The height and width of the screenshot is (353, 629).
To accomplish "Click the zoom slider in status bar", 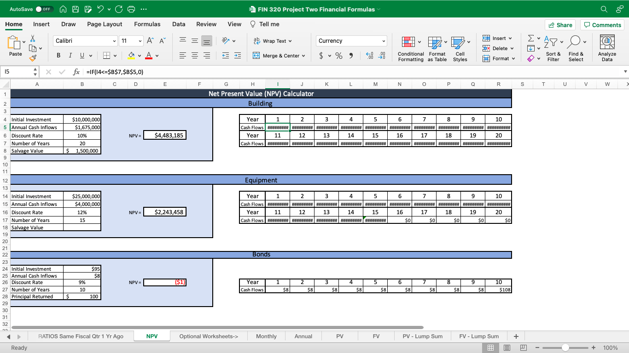I will pyautogui.click(x=565, y=348).
